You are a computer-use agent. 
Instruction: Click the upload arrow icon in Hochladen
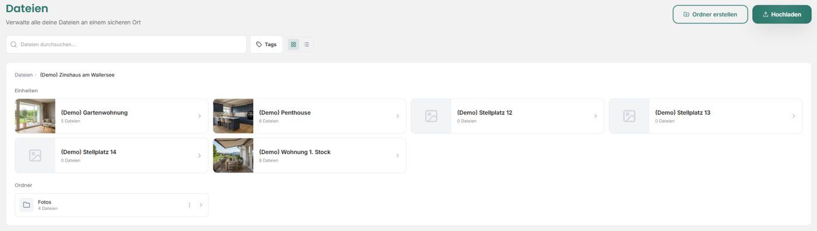(x=766, y=15)
